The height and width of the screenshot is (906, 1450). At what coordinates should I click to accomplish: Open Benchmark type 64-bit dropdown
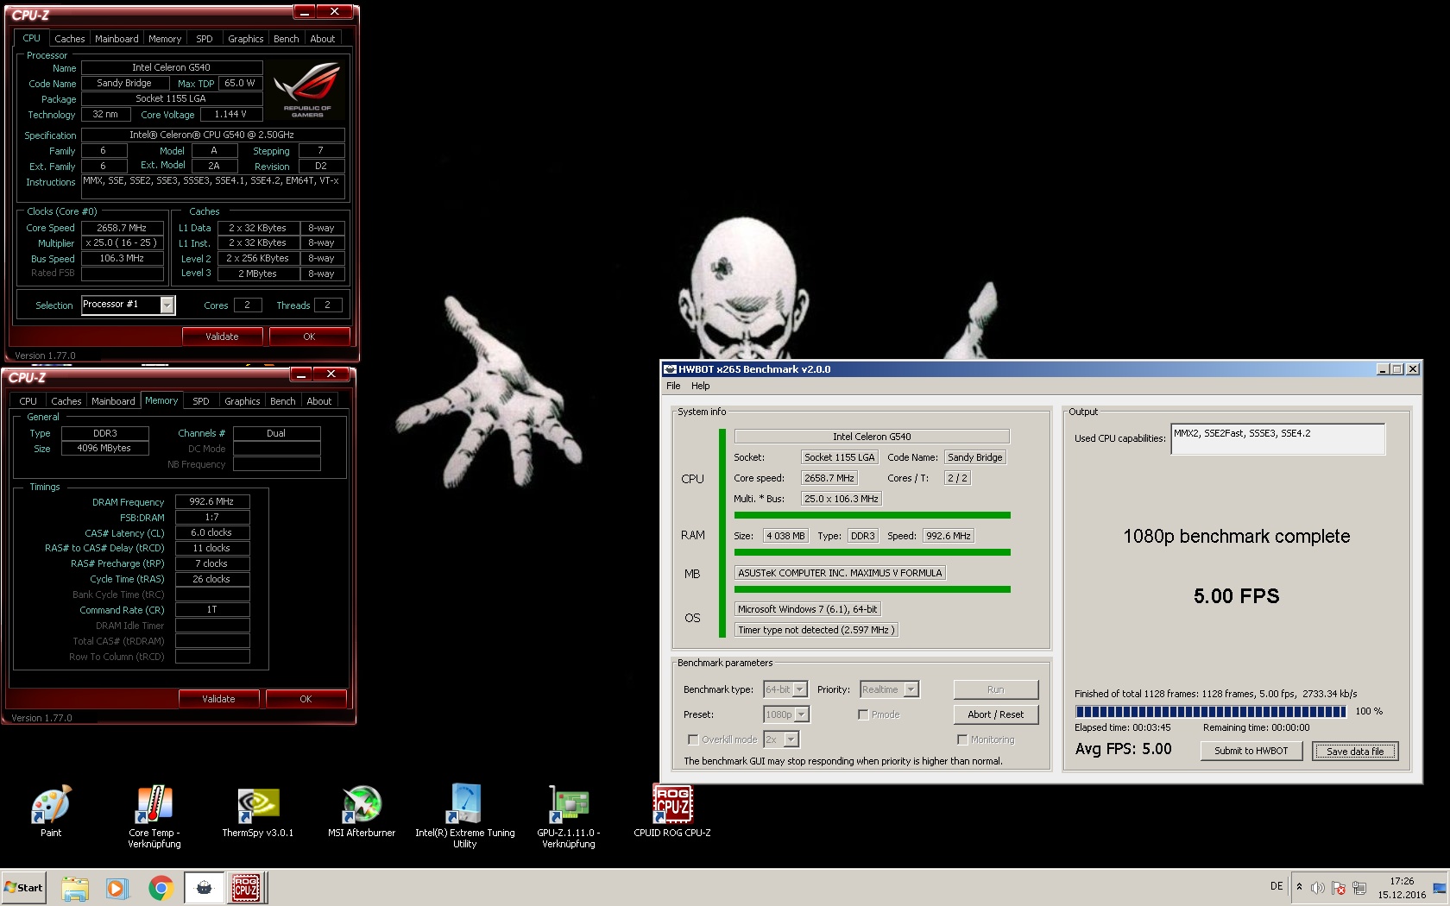pos(800,689)
